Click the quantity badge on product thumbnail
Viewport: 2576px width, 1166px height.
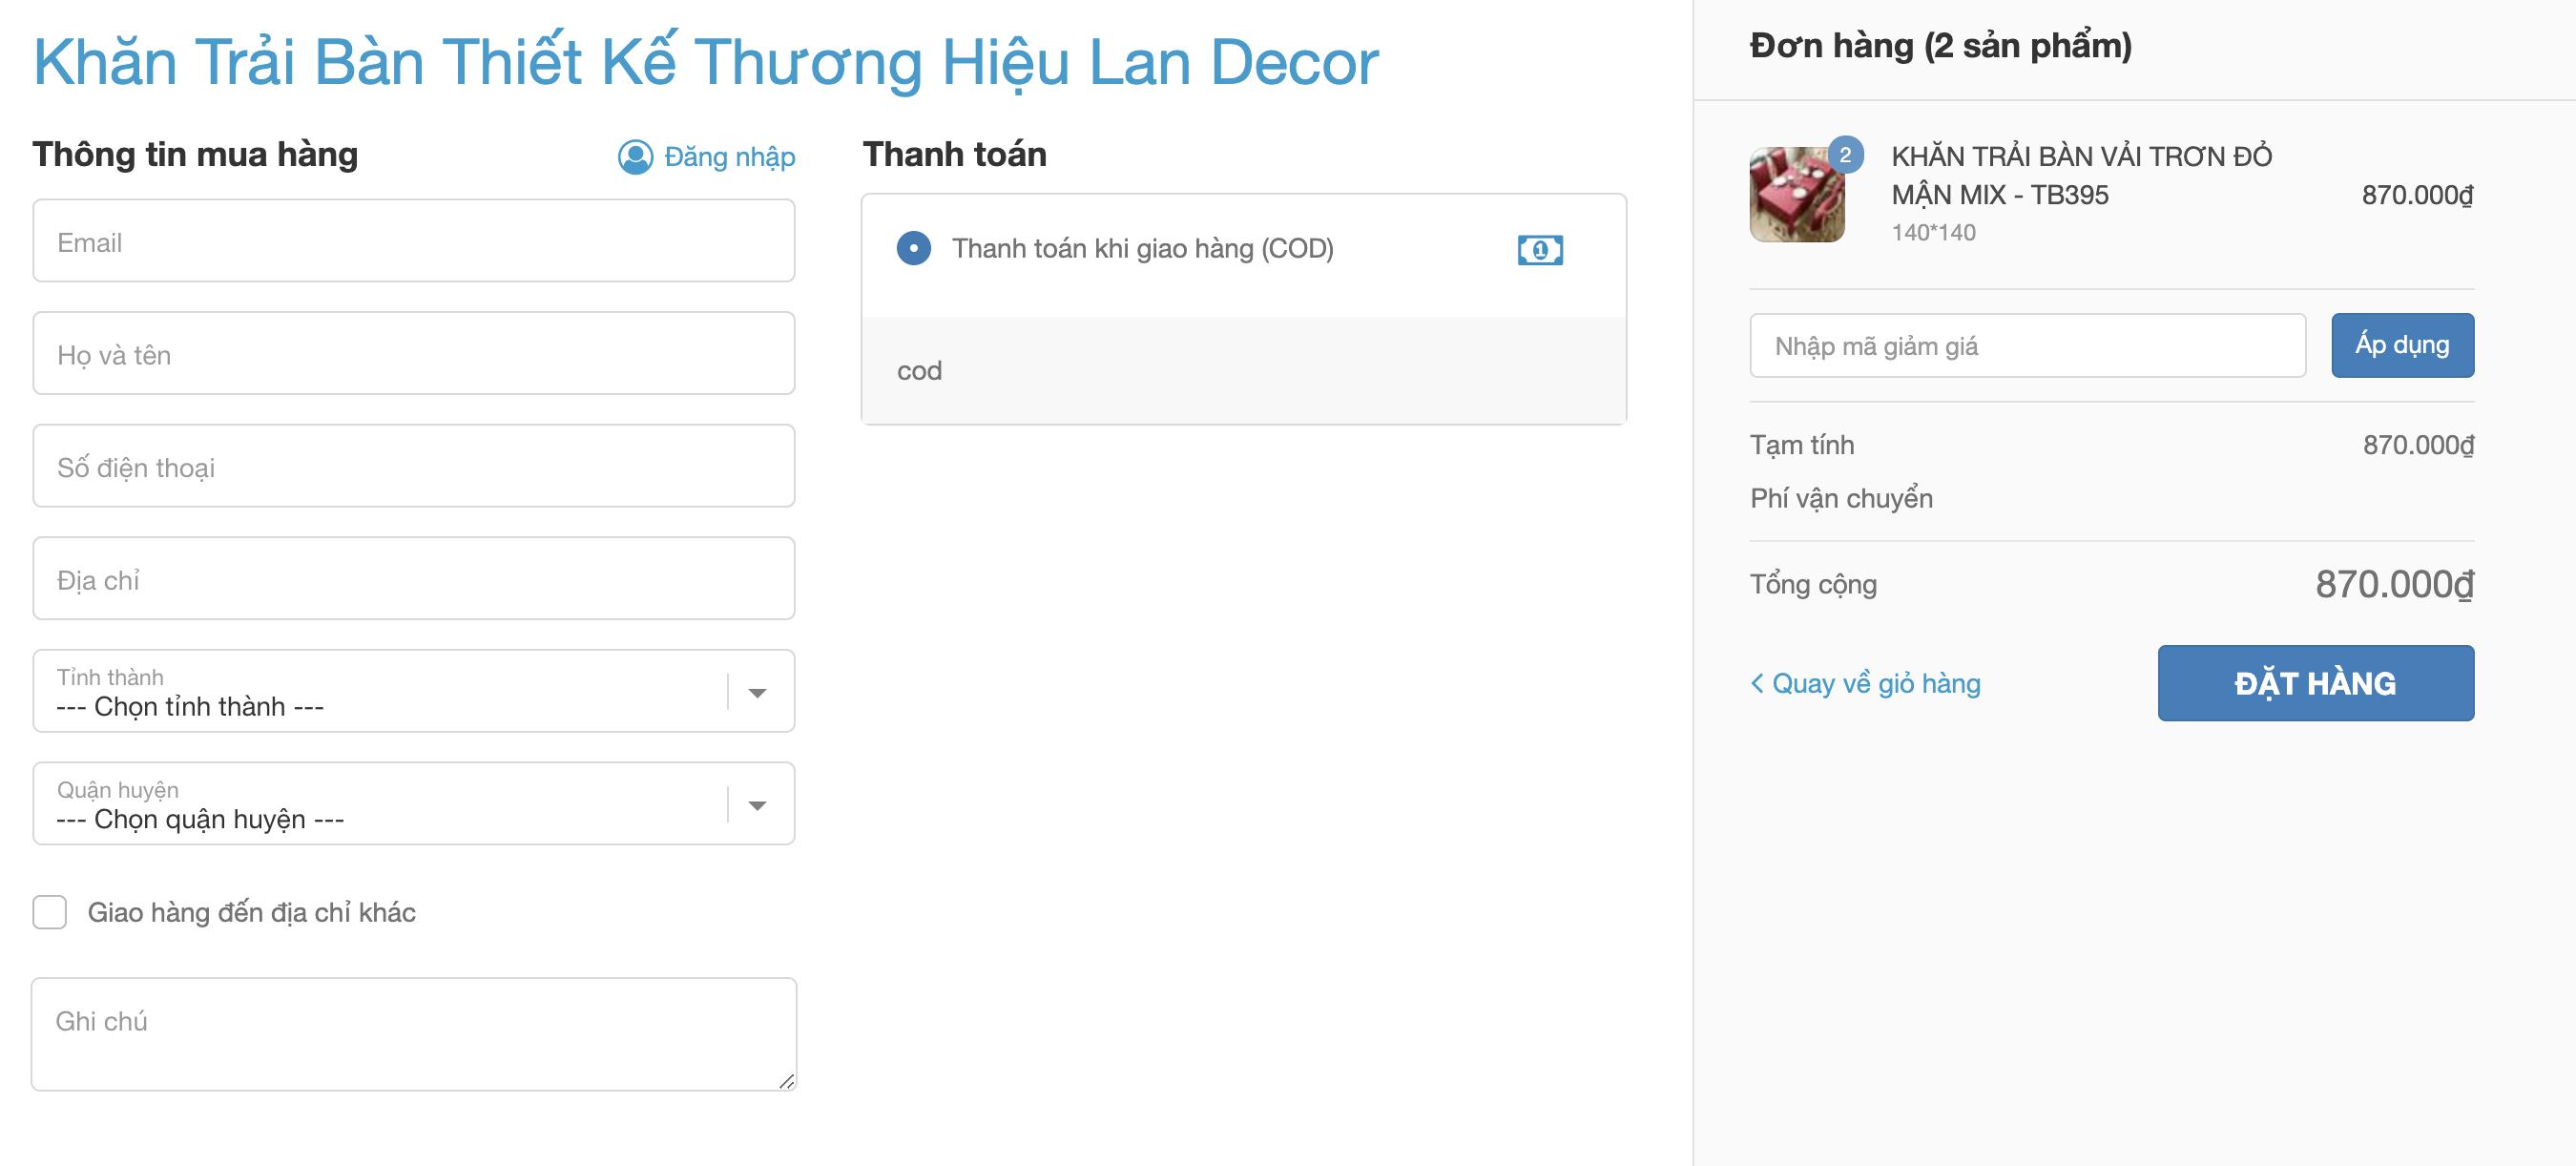coord(1845,155)
